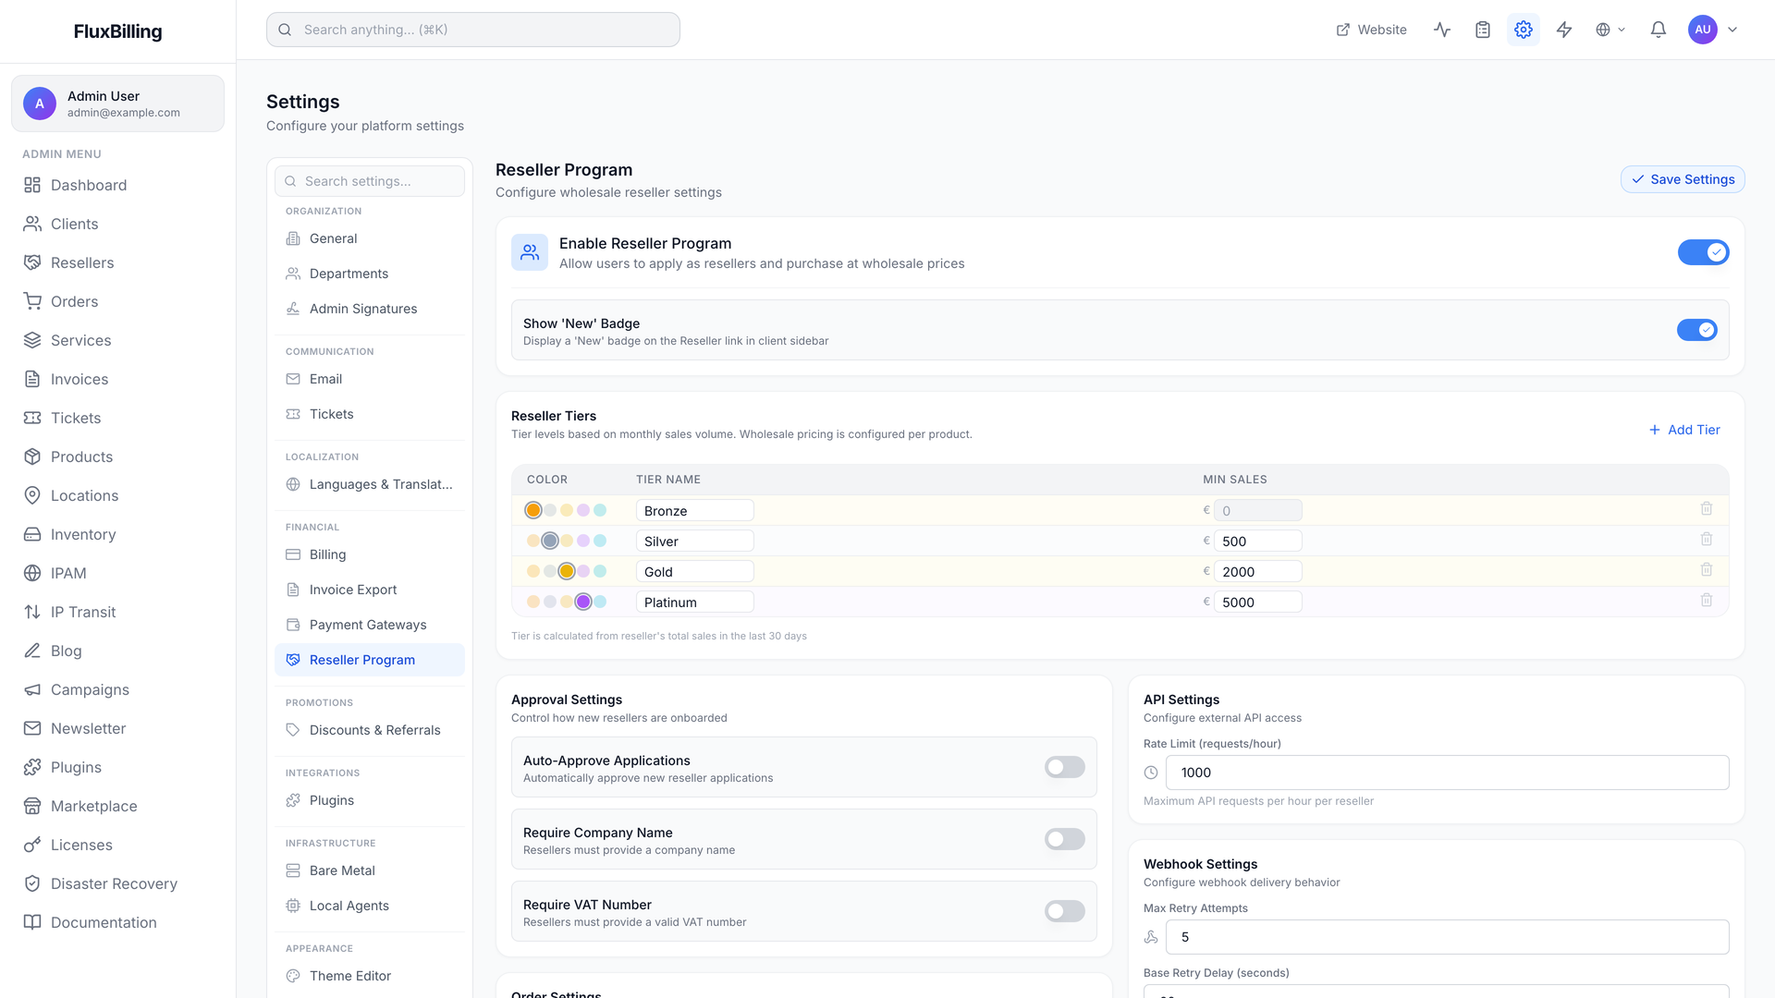The image size is (1775, 998).
Task: Select cyan color swatch for Gold tier
Action: click(x=600, y=571)
